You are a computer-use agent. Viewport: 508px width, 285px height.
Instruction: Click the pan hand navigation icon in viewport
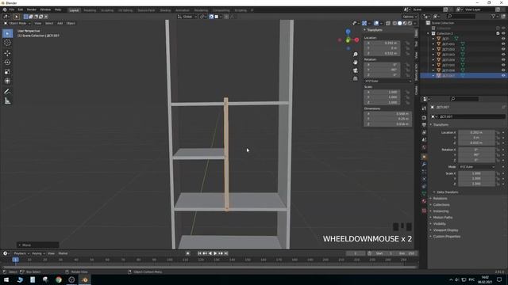point(356,62)
